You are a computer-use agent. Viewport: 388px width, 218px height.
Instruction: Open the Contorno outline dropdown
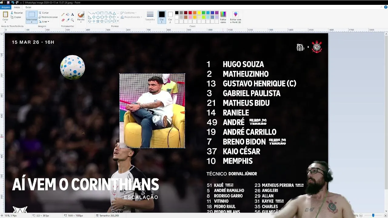pyautogui.click(x=129, y=13)
